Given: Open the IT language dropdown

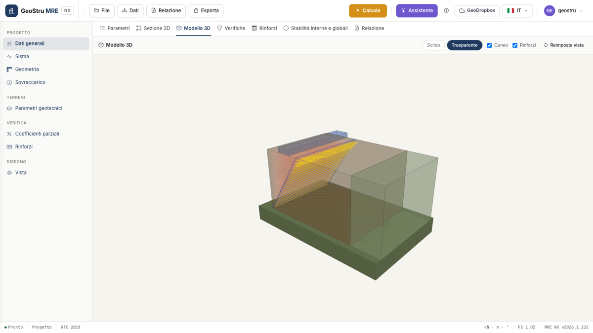Looking at the screenshot, I should click(x=517, y=10).
